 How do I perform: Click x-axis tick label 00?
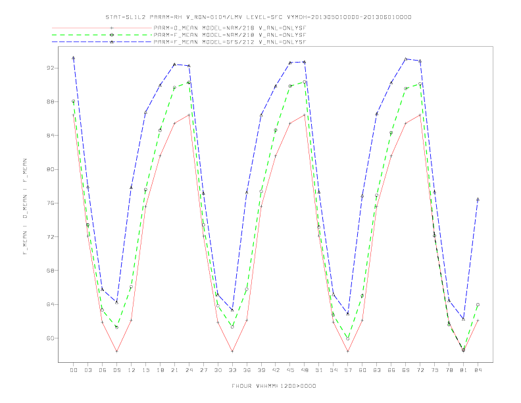74,370
